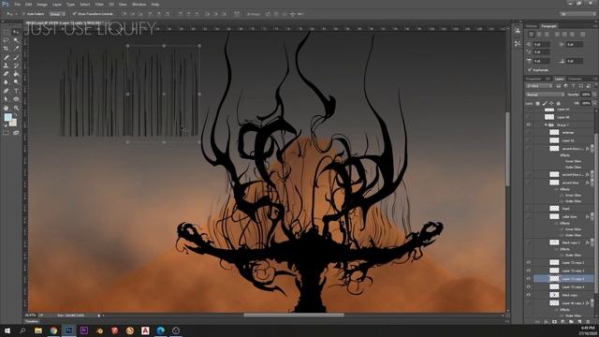Select the Hand tool
The height and width of the screenshot is (337, 599).
7,109
